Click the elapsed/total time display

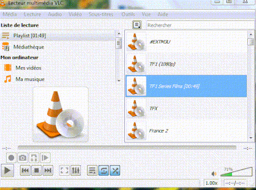click(x=235, y=183)
